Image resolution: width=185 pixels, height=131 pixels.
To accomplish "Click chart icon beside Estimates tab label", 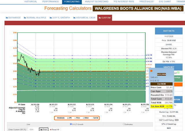I will [7, 18].
